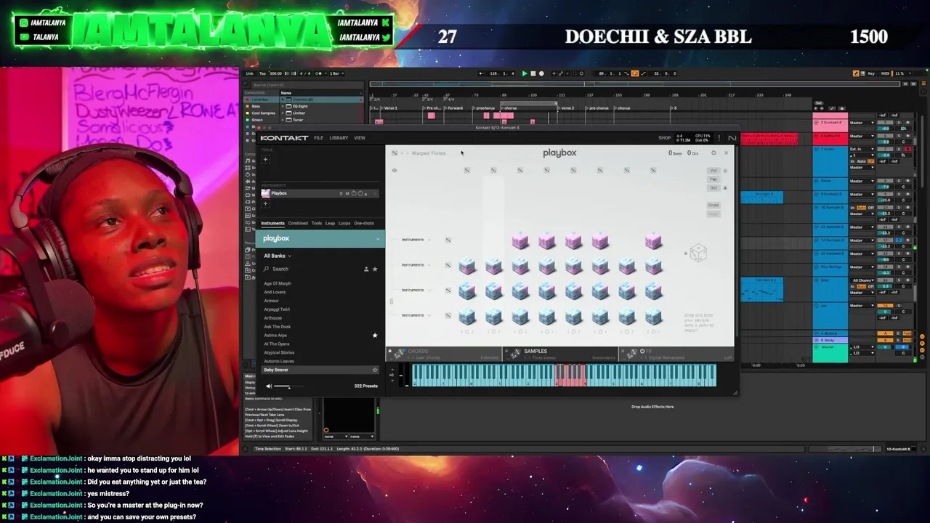Go to previous Playbox preset arrow

pyautogui.click(x=403, y=153)
